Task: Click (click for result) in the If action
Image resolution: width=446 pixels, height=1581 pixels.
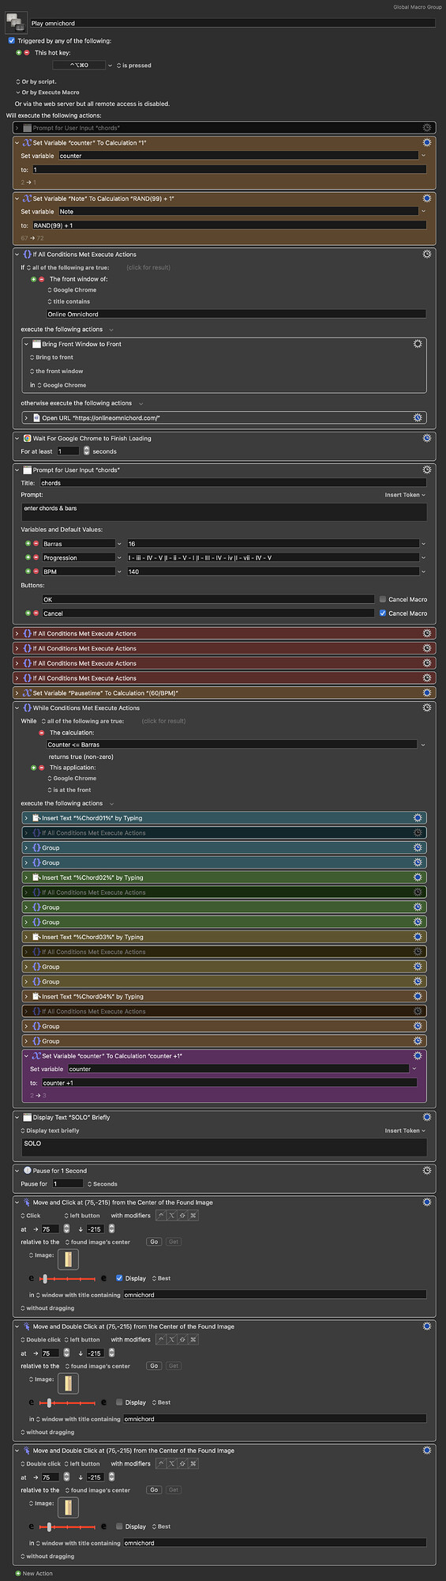Action: coord(148,267)
